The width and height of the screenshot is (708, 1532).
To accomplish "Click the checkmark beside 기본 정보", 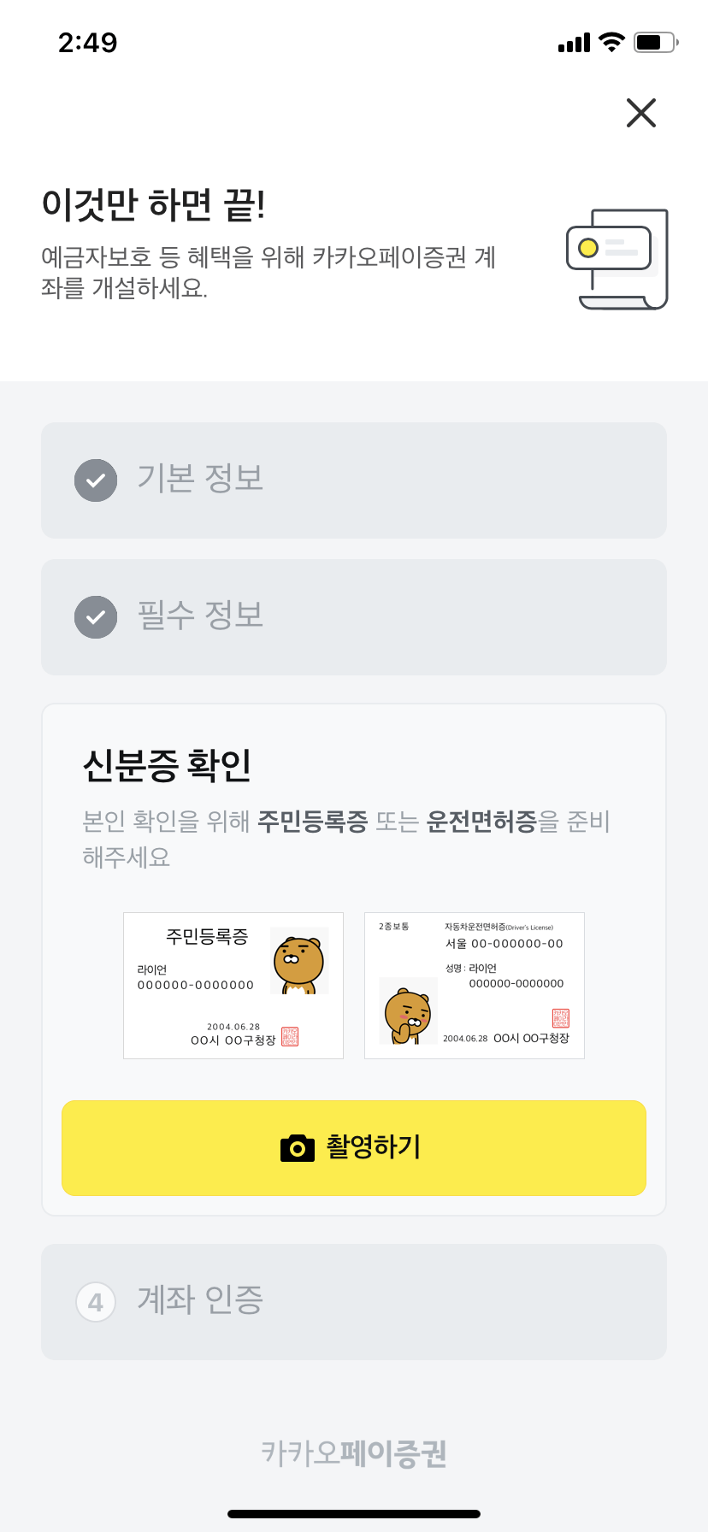I will (96, 480).
